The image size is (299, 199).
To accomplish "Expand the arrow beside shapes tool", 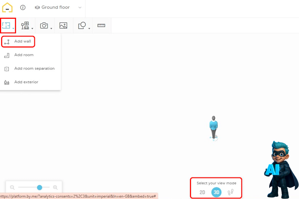I will click(89, 28).
